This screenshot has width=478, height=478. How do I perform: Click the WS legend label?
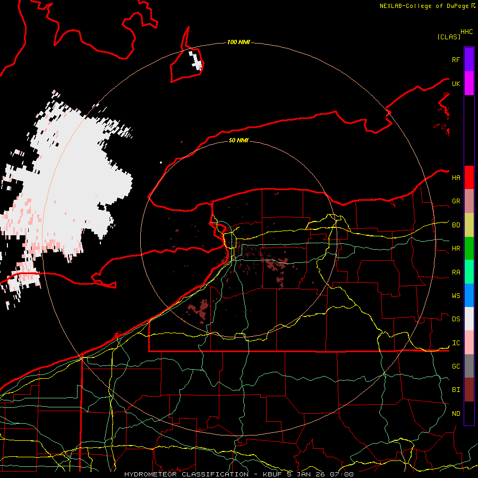pos(456,296)
